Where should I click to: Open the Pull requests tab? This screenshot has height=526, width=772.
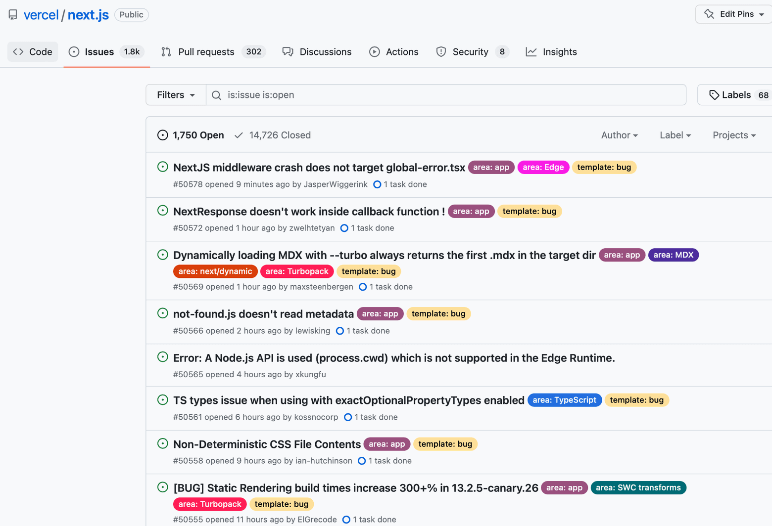pyautogui.click(x=214, y=52)
